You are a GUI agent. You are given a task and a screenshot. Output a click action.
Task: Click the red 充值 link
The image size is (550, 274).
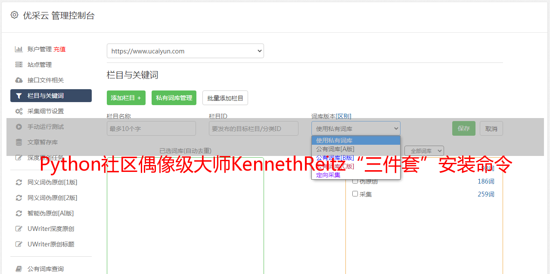click(60, 49)
